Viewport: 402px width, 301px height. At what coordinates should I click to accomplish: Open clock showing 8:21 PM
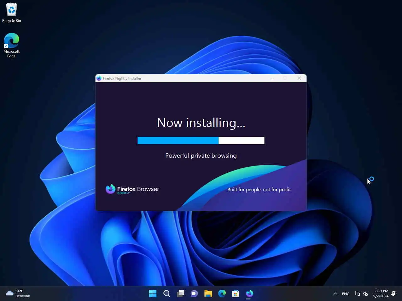pos(381,293)
